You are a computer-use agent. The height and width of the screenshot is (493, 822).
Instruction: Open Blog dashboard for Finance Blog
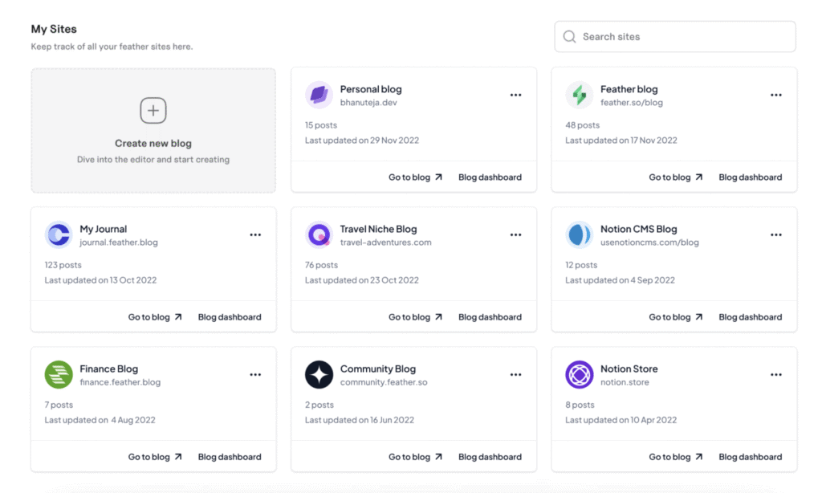[x=230, y=457]
